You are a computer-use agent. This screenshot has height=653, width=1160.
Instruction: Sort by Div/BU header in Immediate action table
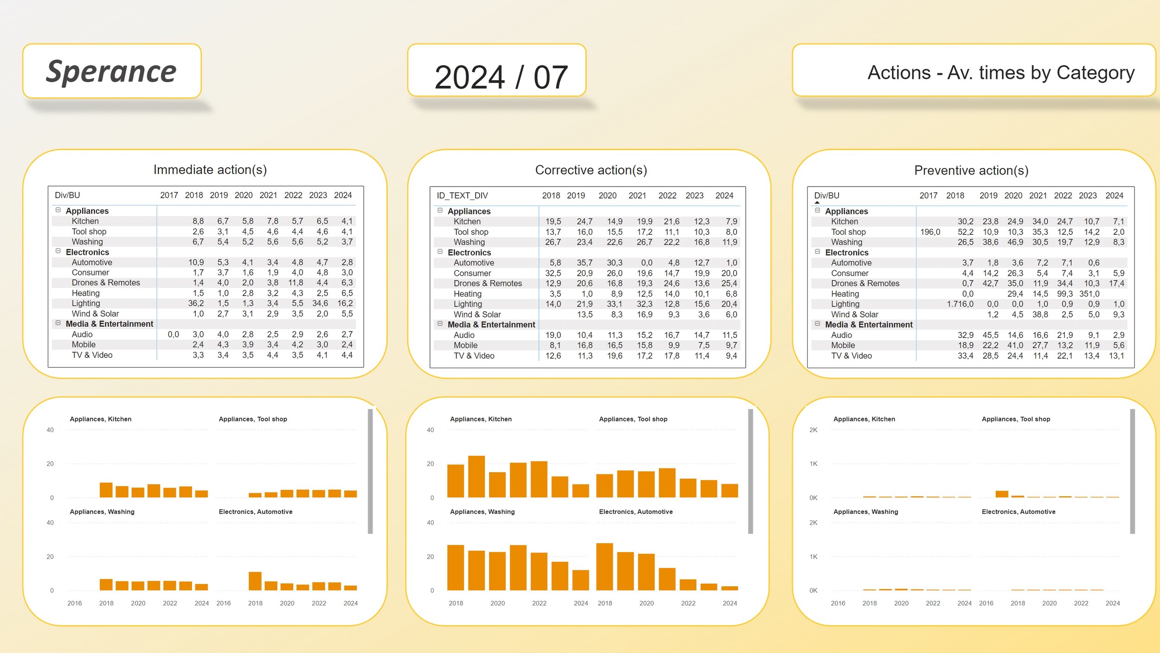click(67, 195)
